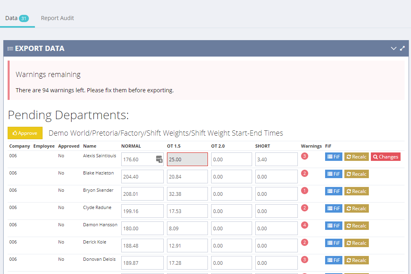Screen dimensions: 411x274
Task: Select the Data tab
Action: coord(11,18)
